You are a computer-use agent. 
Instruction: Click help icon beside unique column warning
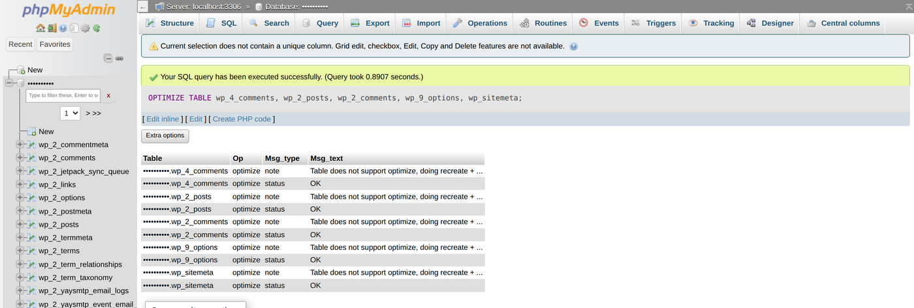click(x=573, y=46)
